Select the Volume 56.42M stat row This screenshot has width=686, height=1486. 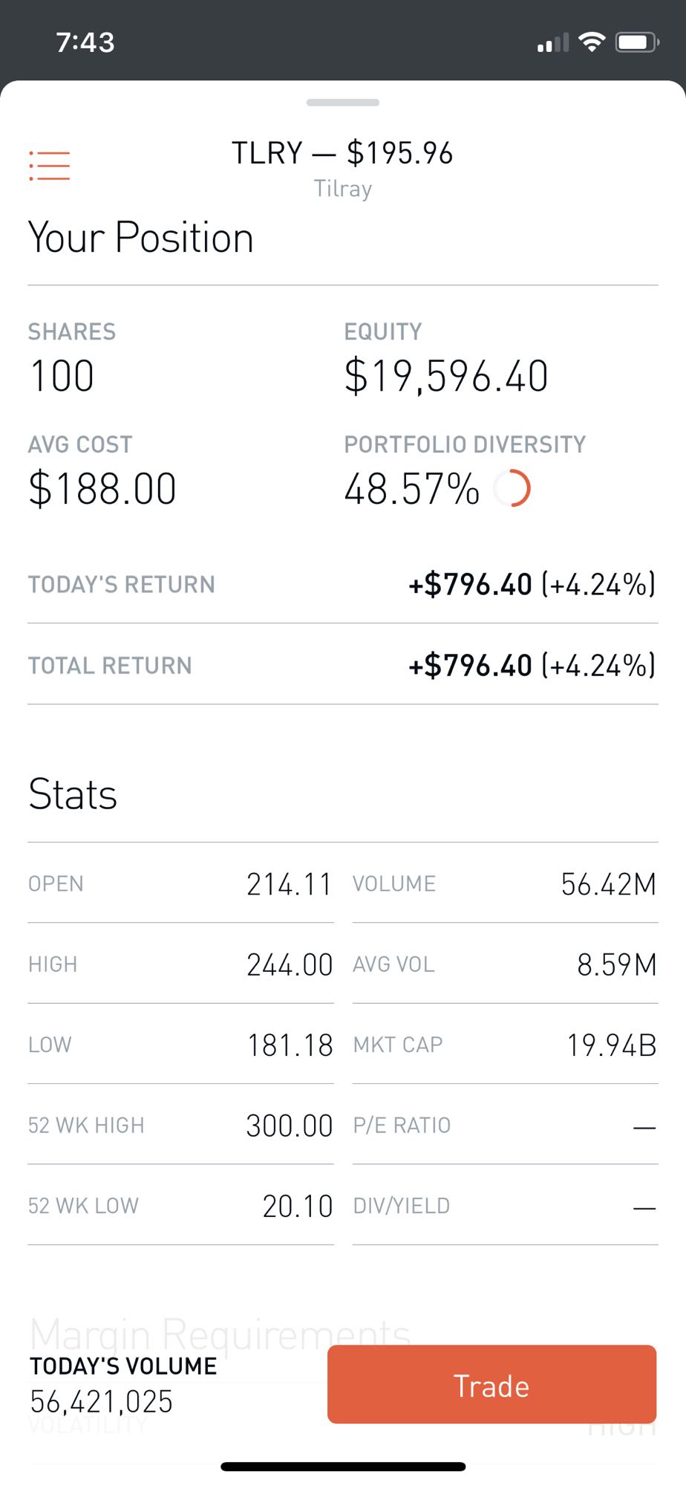click(x=505, y=883)
